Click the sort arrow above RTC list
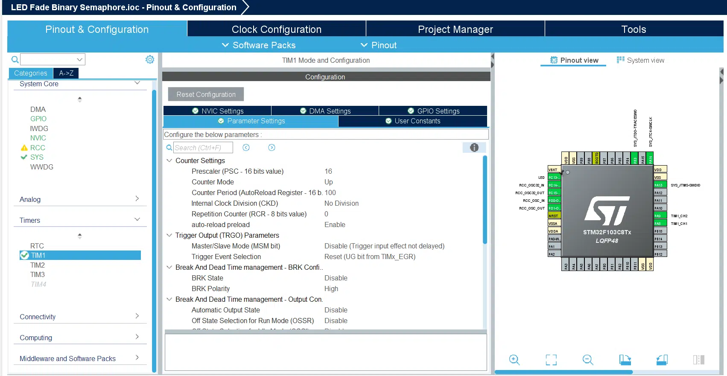The image size is (727, 376). tap(80, 236)
